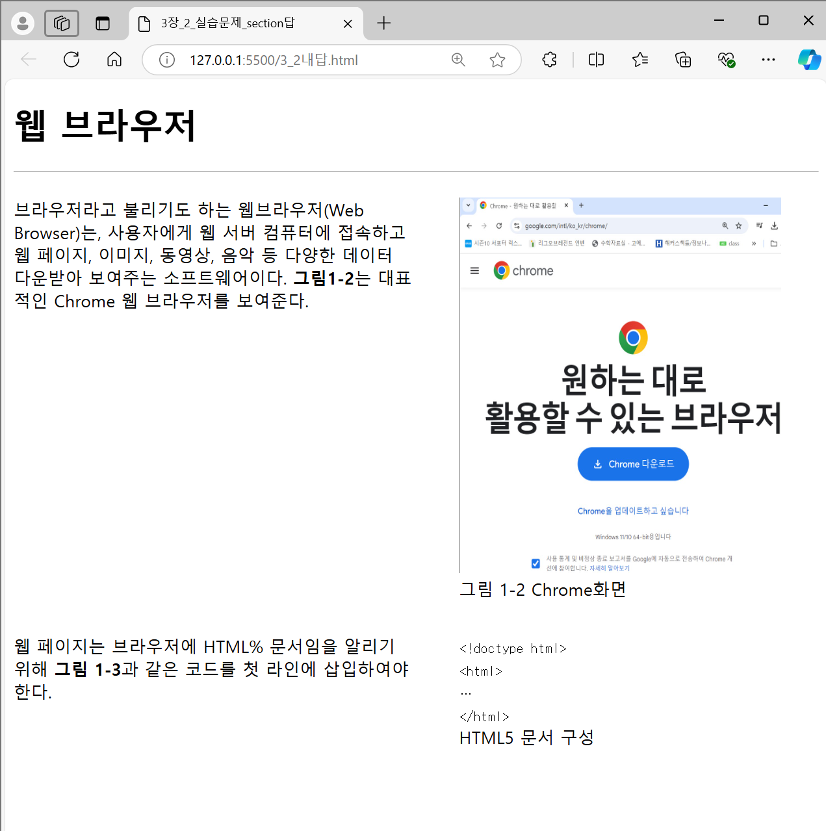
Task: Click the bold text 그림 1-3
Action: 88,669
